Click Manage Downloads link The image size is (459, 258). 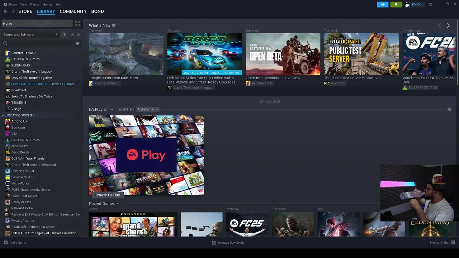coord(231,243)
